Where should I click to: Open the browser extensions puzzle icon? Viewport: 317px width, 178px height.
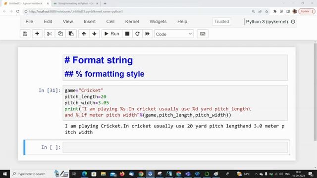tap(275, 11)
